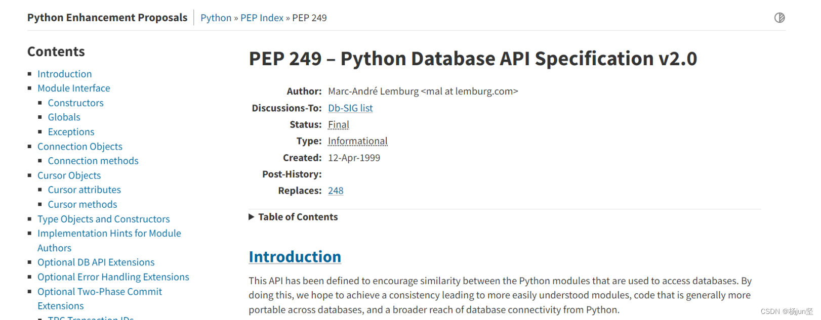Open Cursor methods in Contents
This screenshot has height=320, width=821.
[82, 204]
